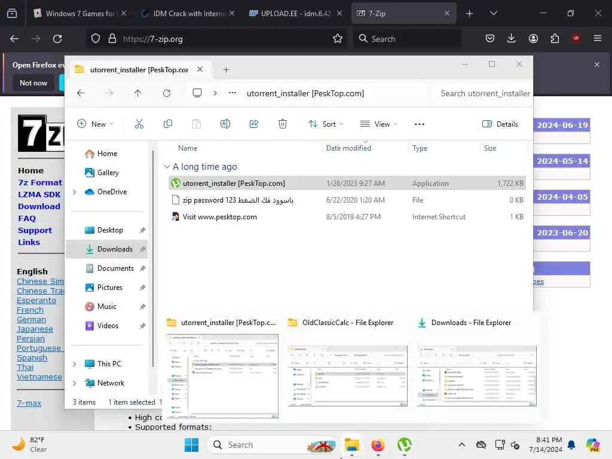Click the 'Search utorrent_installer' search field
The width and height of the screenshot is (612, 459).
pos(483,93)
